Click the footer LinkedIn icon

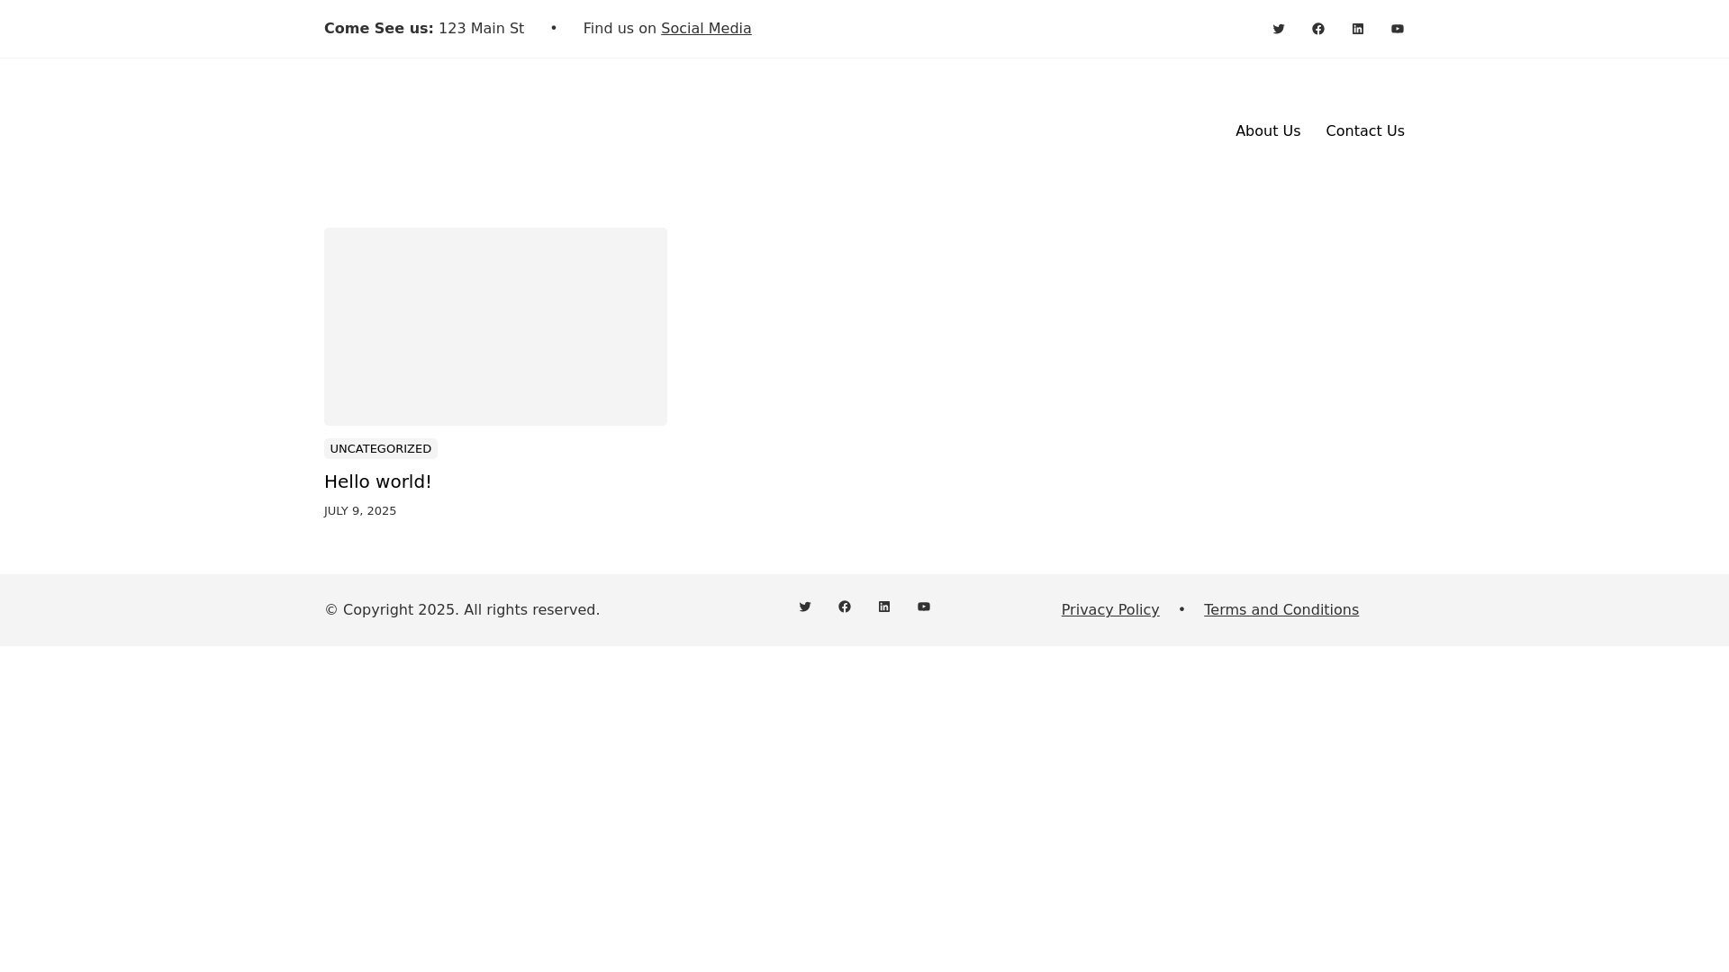pyautogui.click(x=884, y=607)
